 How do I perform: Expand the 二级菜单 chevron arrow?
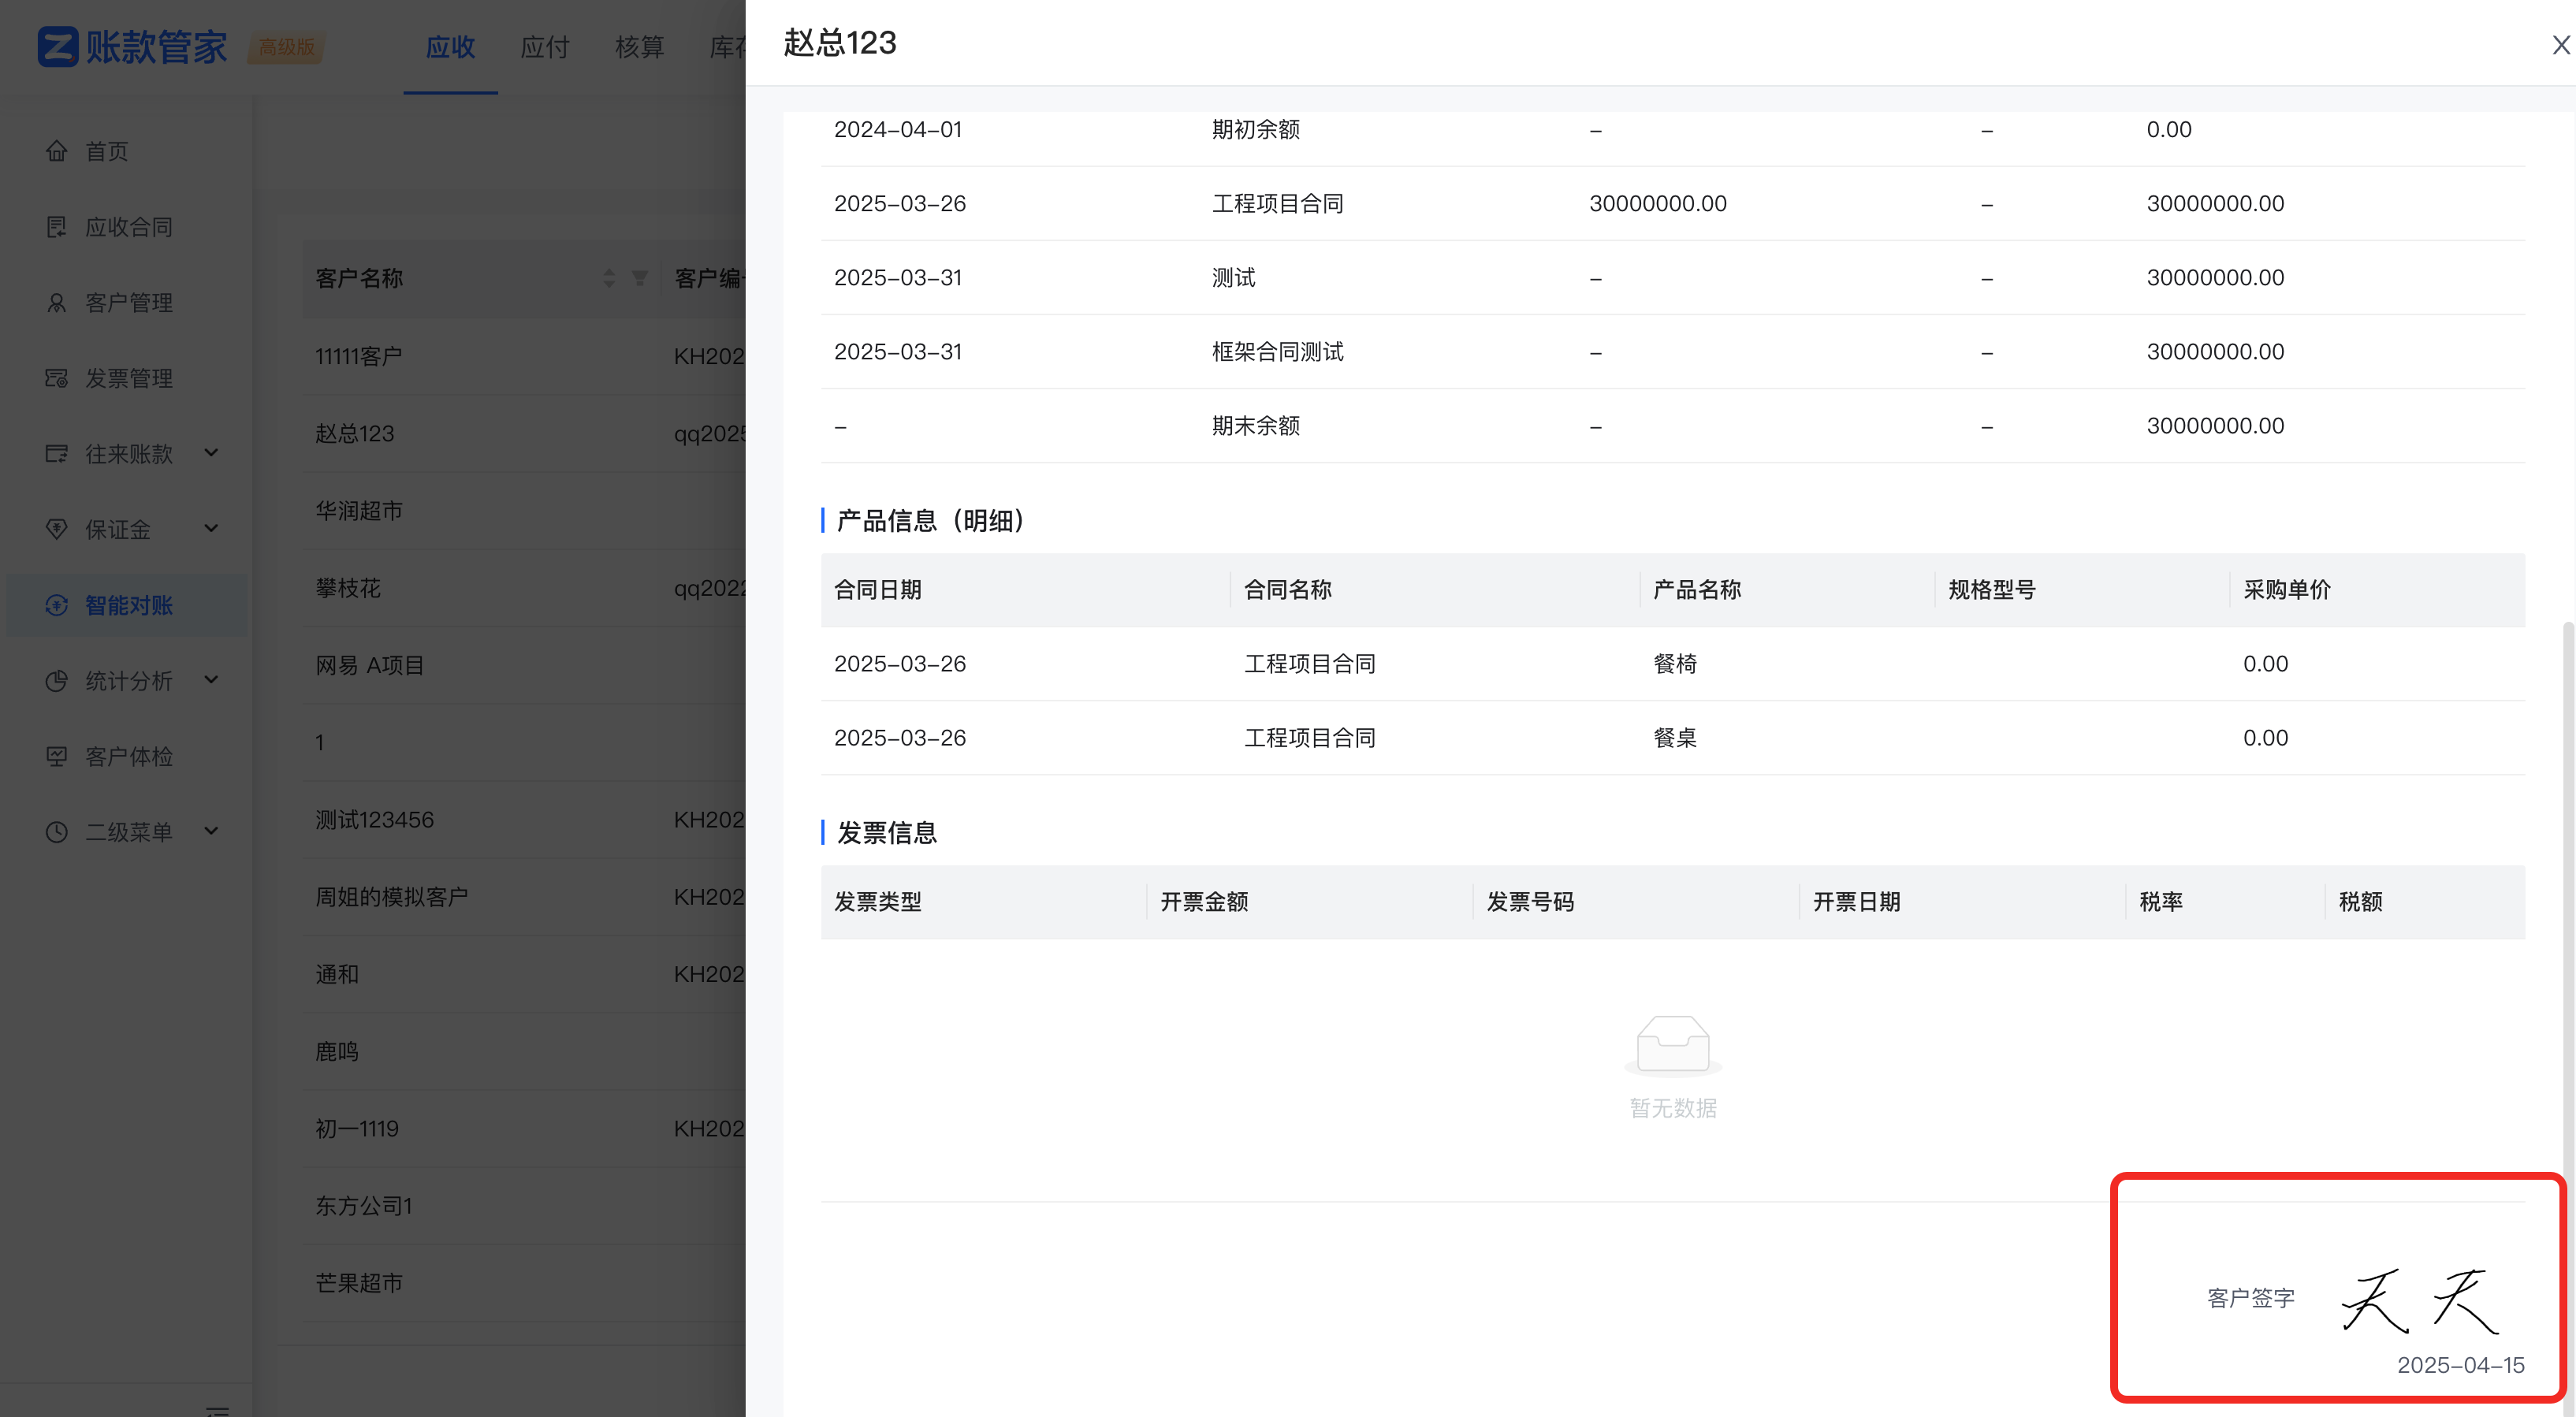pyautogui.click(x=211, y=831)
